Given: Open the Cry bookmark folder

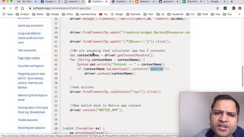Looking at the screenshot, I should point(190,14).
